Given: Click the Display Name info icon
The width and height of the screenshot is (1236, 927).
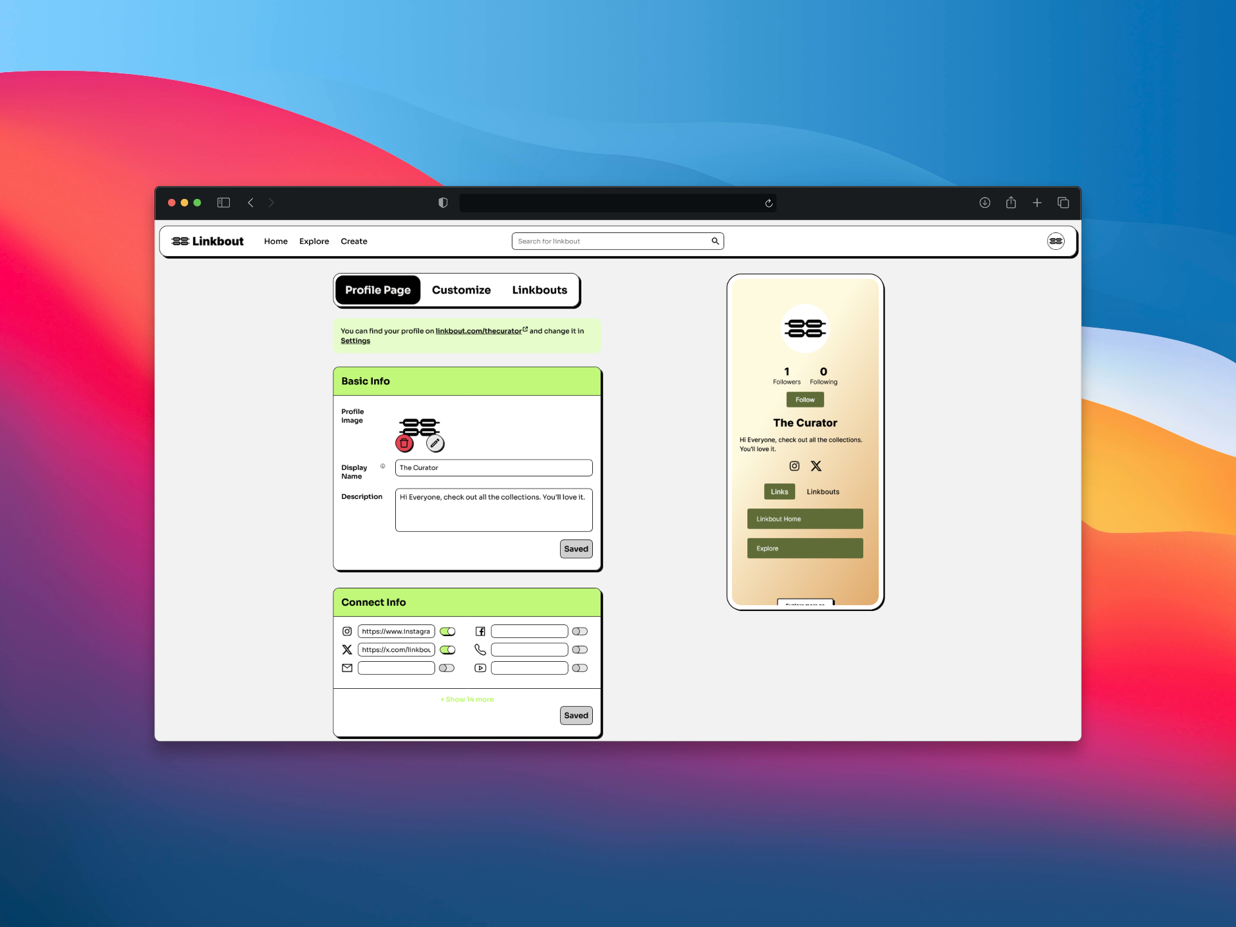Looking at the screenshot, I should [x=382, y=466].
